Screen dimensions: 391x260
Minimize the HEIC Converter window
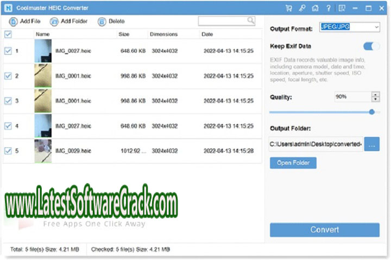[x=355, y=8]
